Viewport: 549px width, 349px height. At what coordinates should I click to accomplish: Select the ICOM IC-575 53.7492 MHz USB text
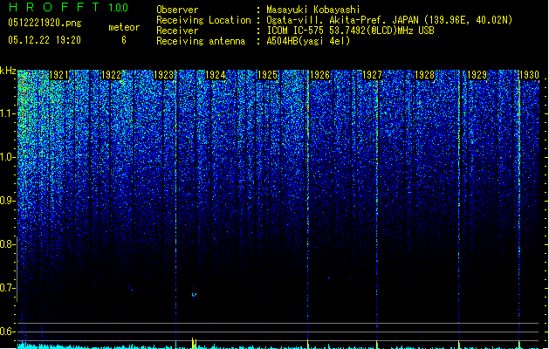(350, 31)
